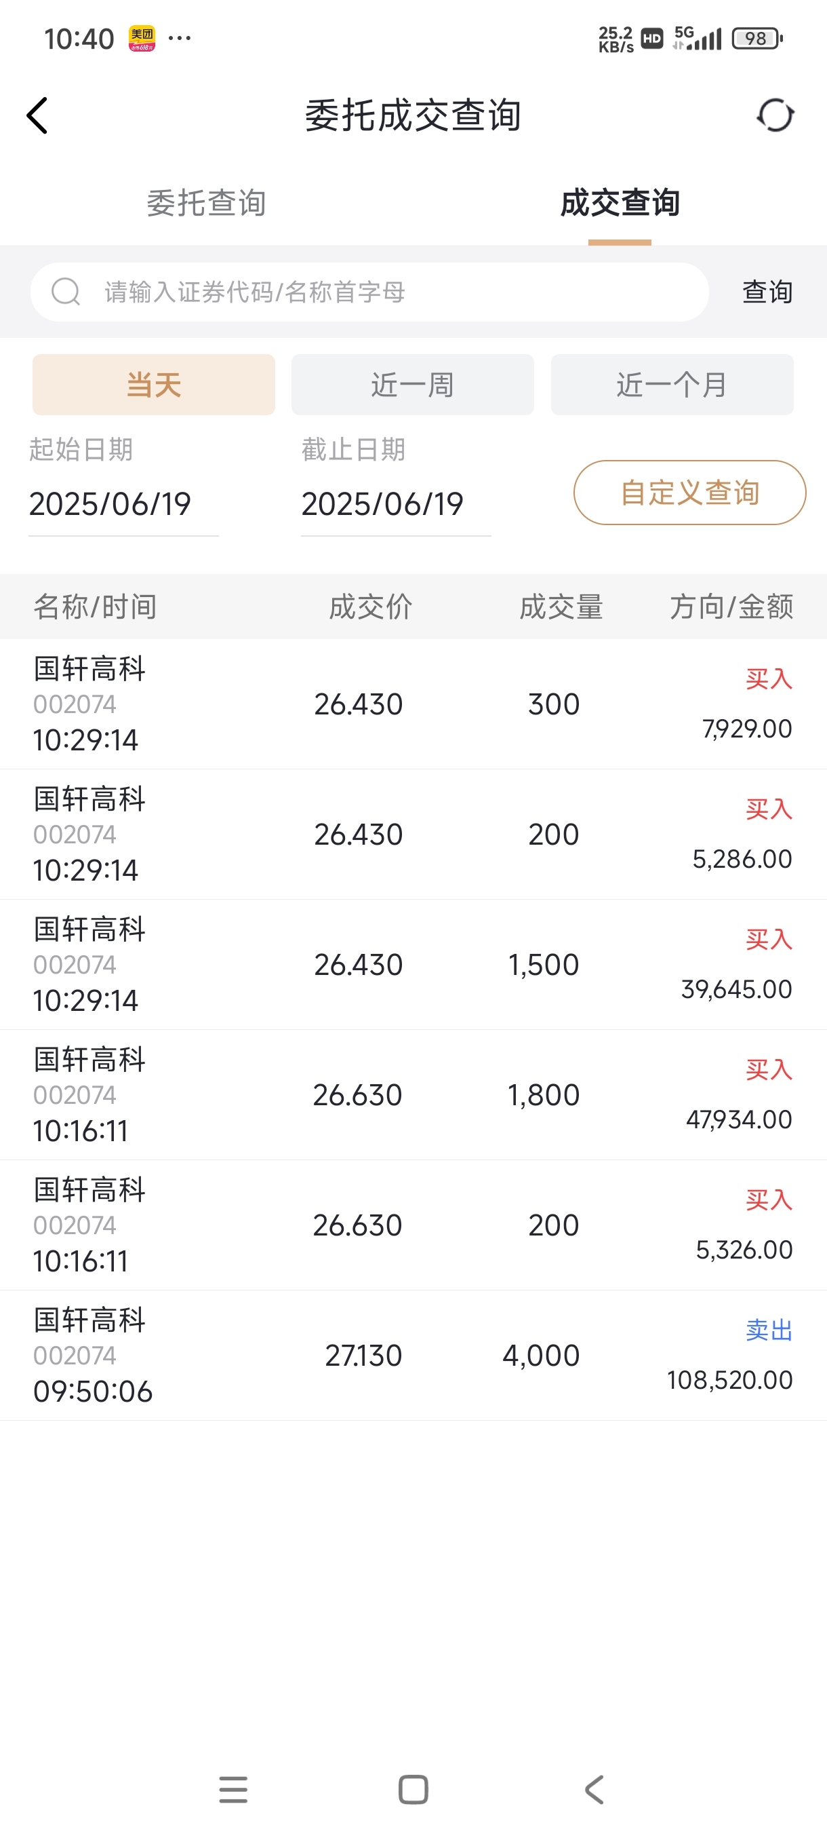The image size is (827, 1840).
Task: Open the 09:50:06 sell trade of 4,000 shares
Action: (x=413, y=1355)
